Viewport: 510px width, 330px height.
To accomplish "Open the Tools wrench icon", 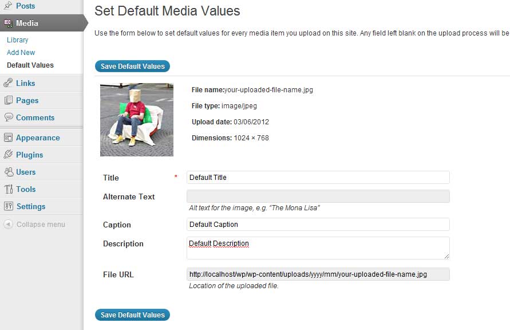I will 9,189.
